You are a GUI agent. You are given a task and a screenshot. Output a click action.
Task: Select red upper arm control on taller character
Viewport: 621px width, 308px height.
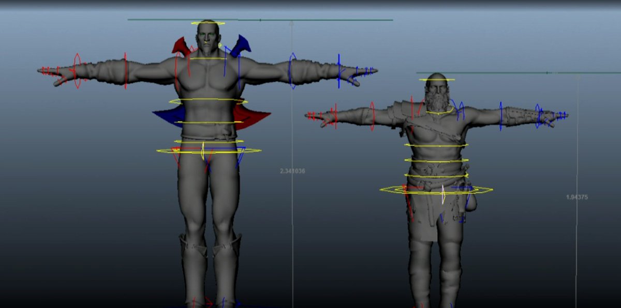click(125, 68)
